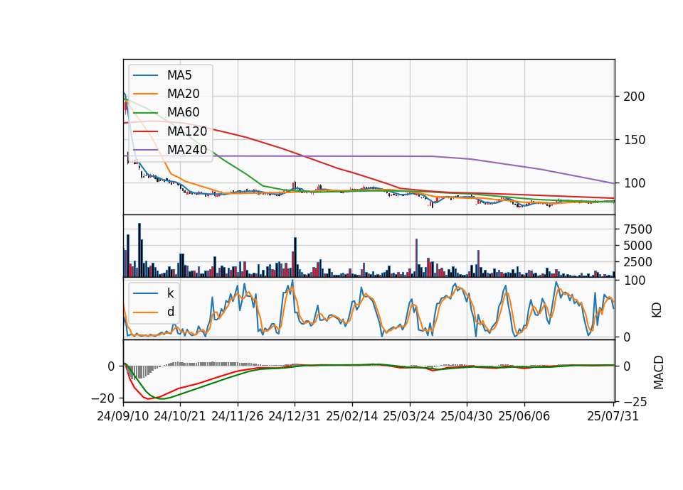The image size is (683, 490).
Task: Click the 150 price axis label
Action: pos(634,140)
